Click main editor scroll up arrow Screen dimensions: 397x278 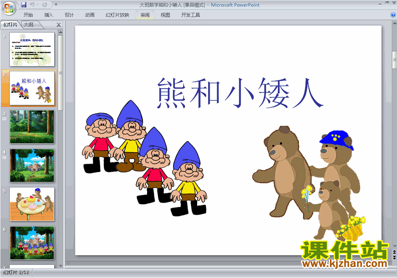(x=394, y=23)
